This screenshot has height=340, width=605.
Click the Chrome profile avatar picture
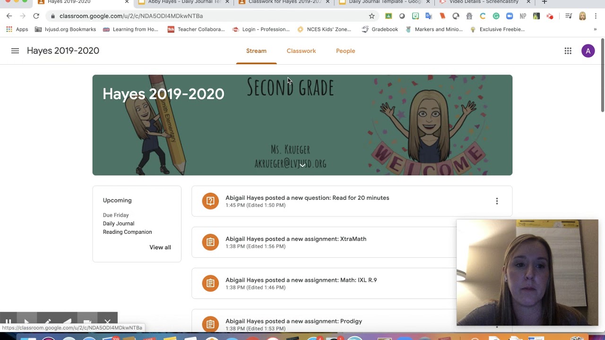coord(582,16)
